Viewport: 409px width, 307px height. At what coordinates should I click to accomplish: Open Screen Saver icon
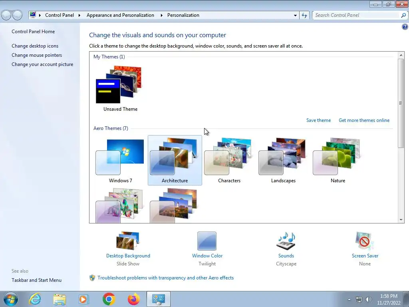(x=364, y=241)
